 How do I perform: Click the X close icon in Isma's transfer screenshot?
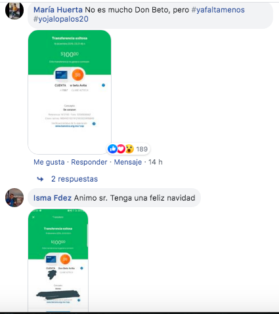click(x=33, y=217)
